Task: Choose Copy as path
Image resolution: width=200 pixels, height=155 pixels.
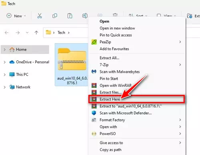Action: click(x=110, y=150)
